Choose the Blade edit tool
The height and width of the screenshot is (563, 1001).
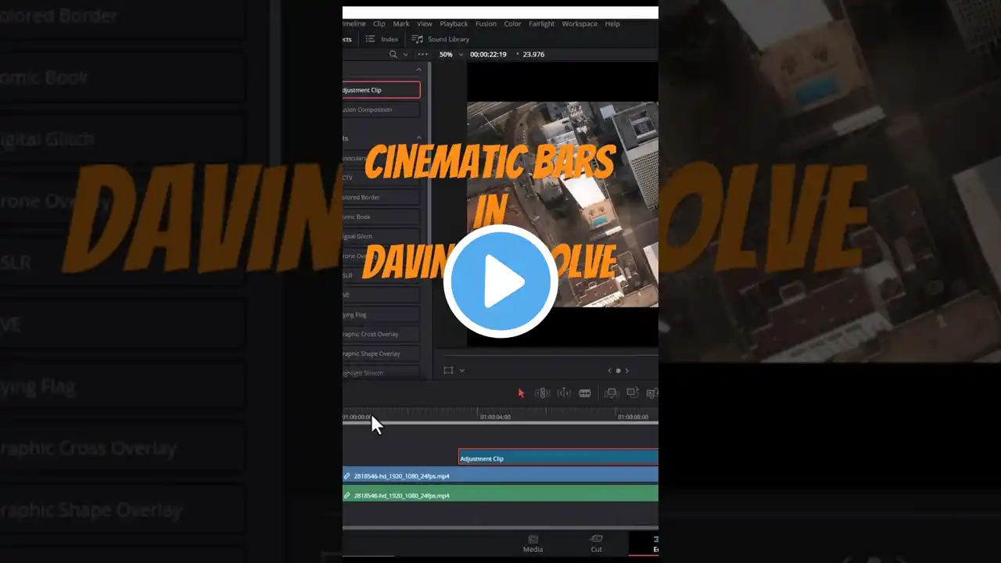click(584, 393)
